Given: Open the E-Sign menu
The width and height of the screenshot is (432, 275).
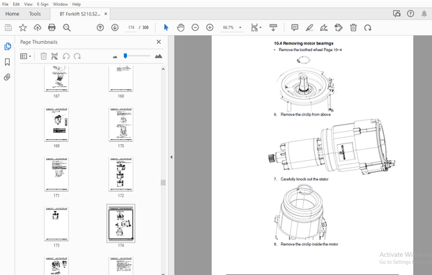Looking at the screenshot, I should (x=43, y=4).
